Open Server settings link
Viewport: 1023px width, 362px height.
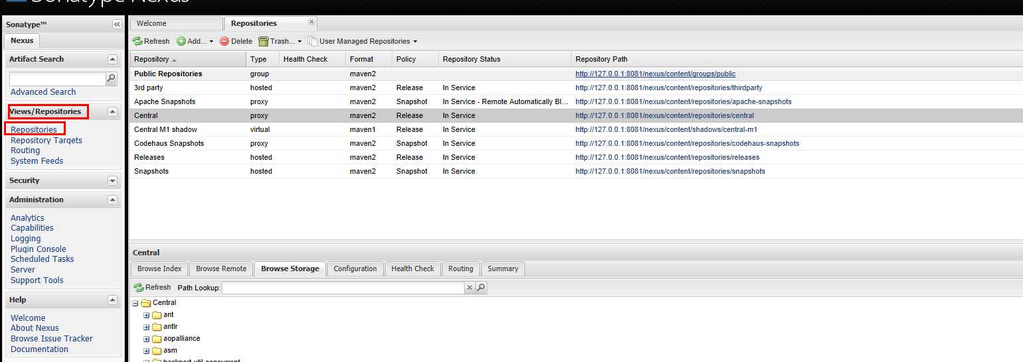pos(23,270)
